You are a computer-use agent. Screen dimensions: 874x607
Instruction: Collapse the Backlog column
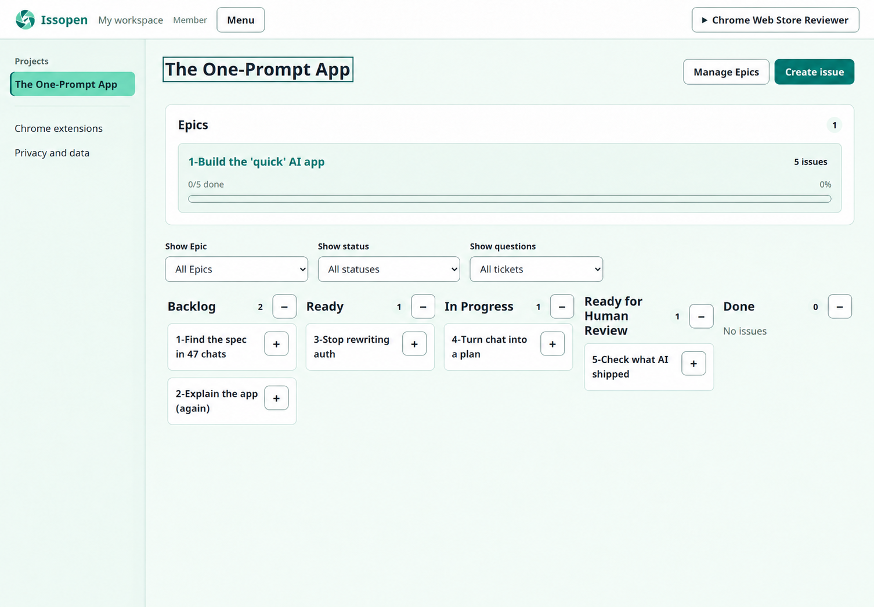tap(284, 306)
